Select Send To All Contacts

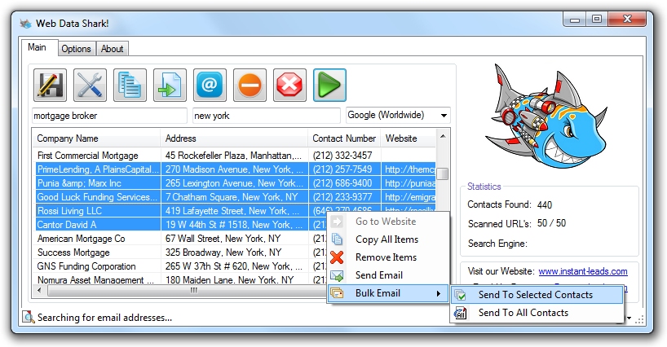click(537, 313)
